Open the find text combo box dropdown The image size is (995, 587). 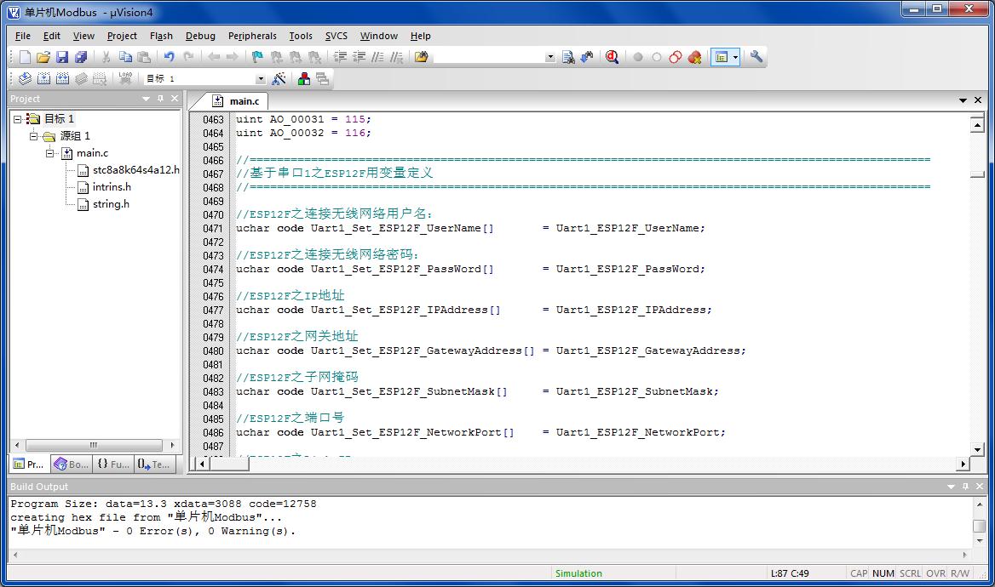(550, 57)
